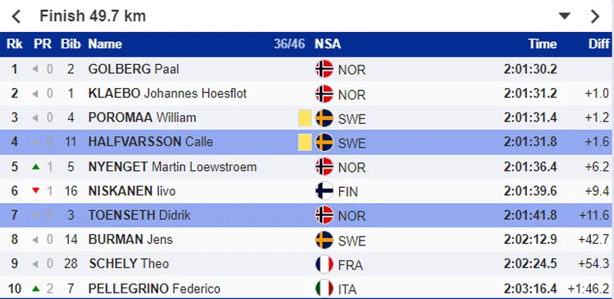Open the timing point dropdown triangle

click(564, 16)
